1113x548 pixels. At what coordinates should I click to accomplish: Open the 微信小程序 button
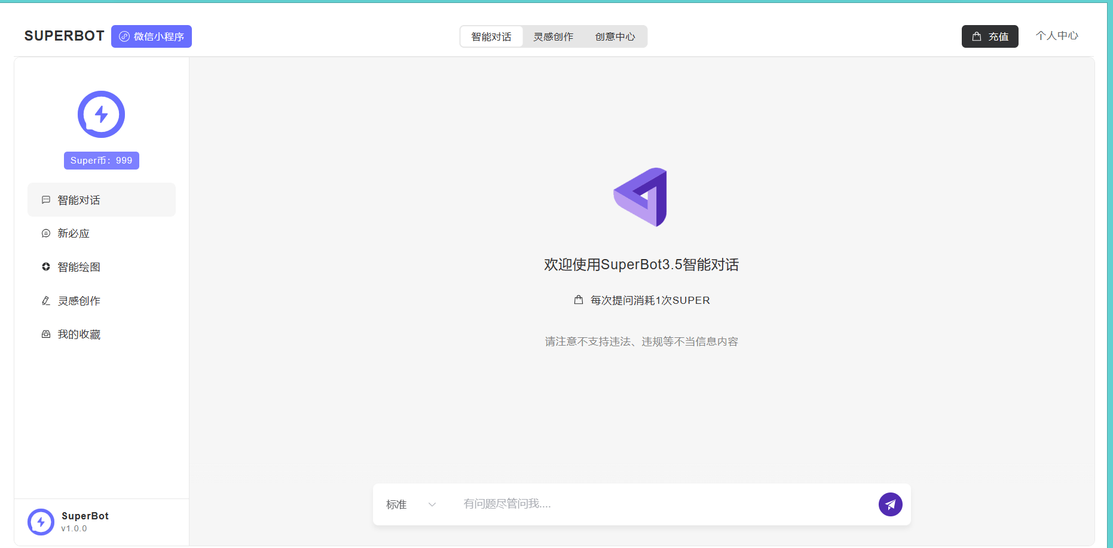point(151,36)
